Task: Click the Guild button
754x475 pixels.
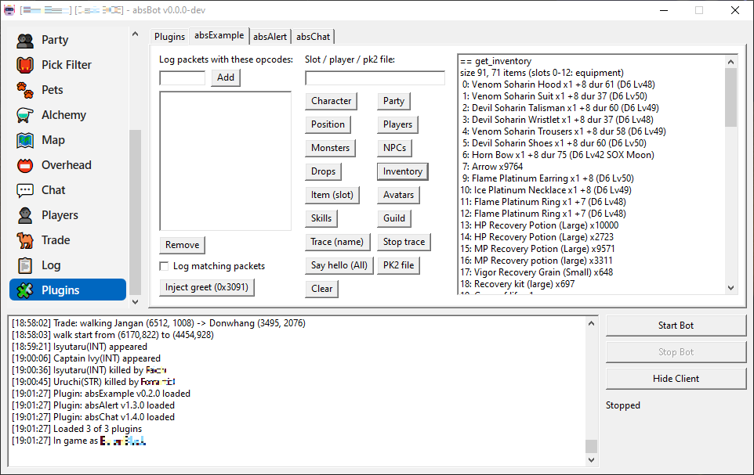Action: click(x=394, y=218)
